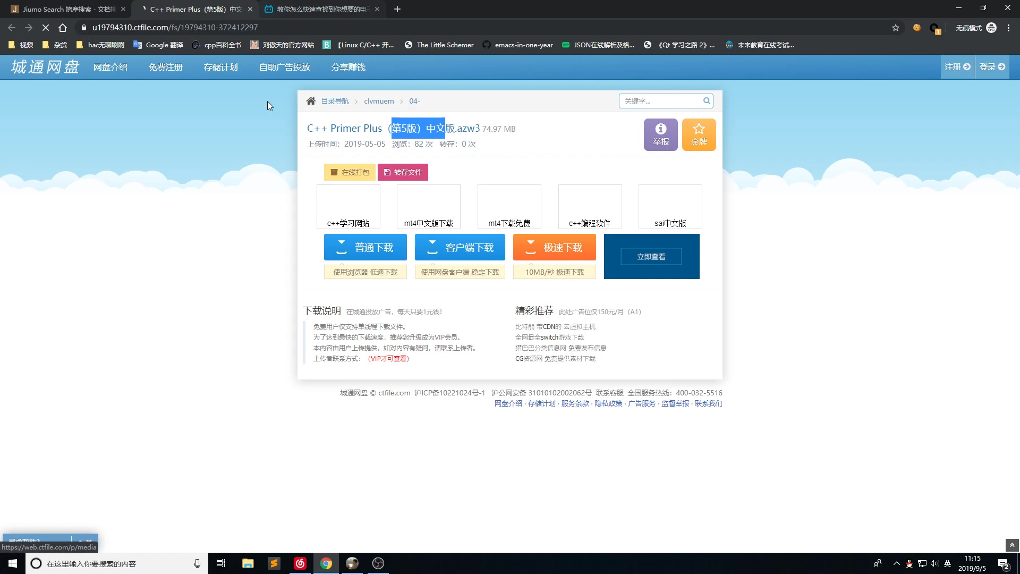Click 立即查看 button
1020x574 pixels.
(x=651, y=257)
